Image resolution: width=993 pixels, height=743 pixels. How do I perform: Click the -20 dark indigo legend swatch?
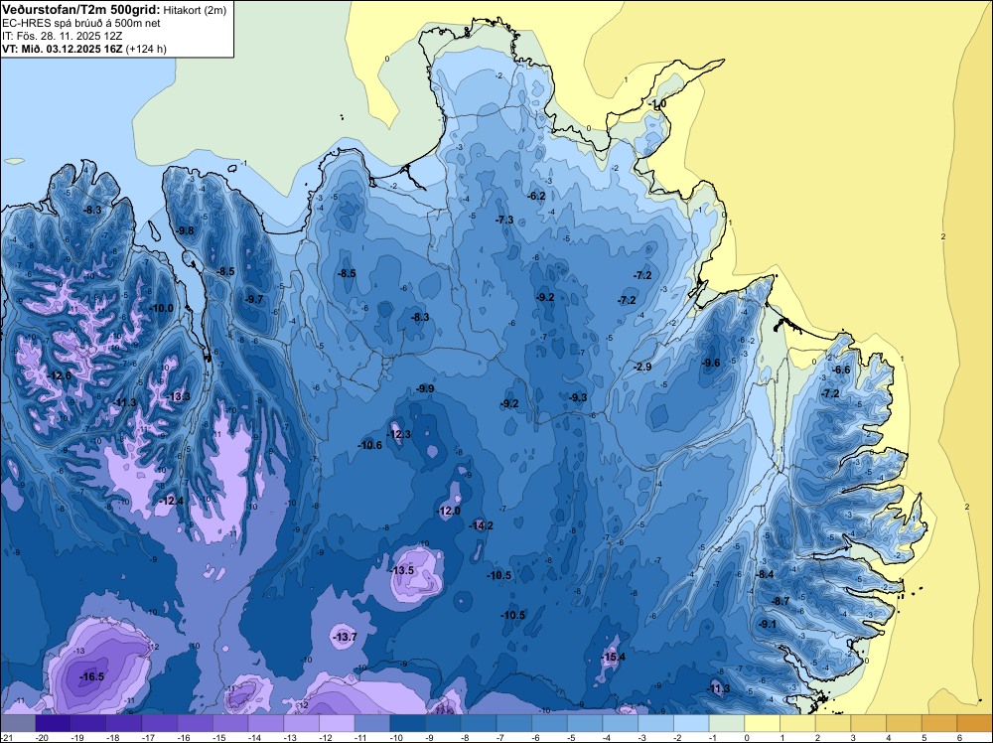(54, 723)
